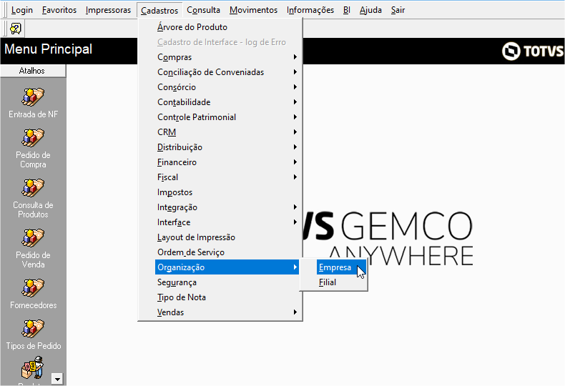Select the Impostos menu entry

[x=227, y=192]
